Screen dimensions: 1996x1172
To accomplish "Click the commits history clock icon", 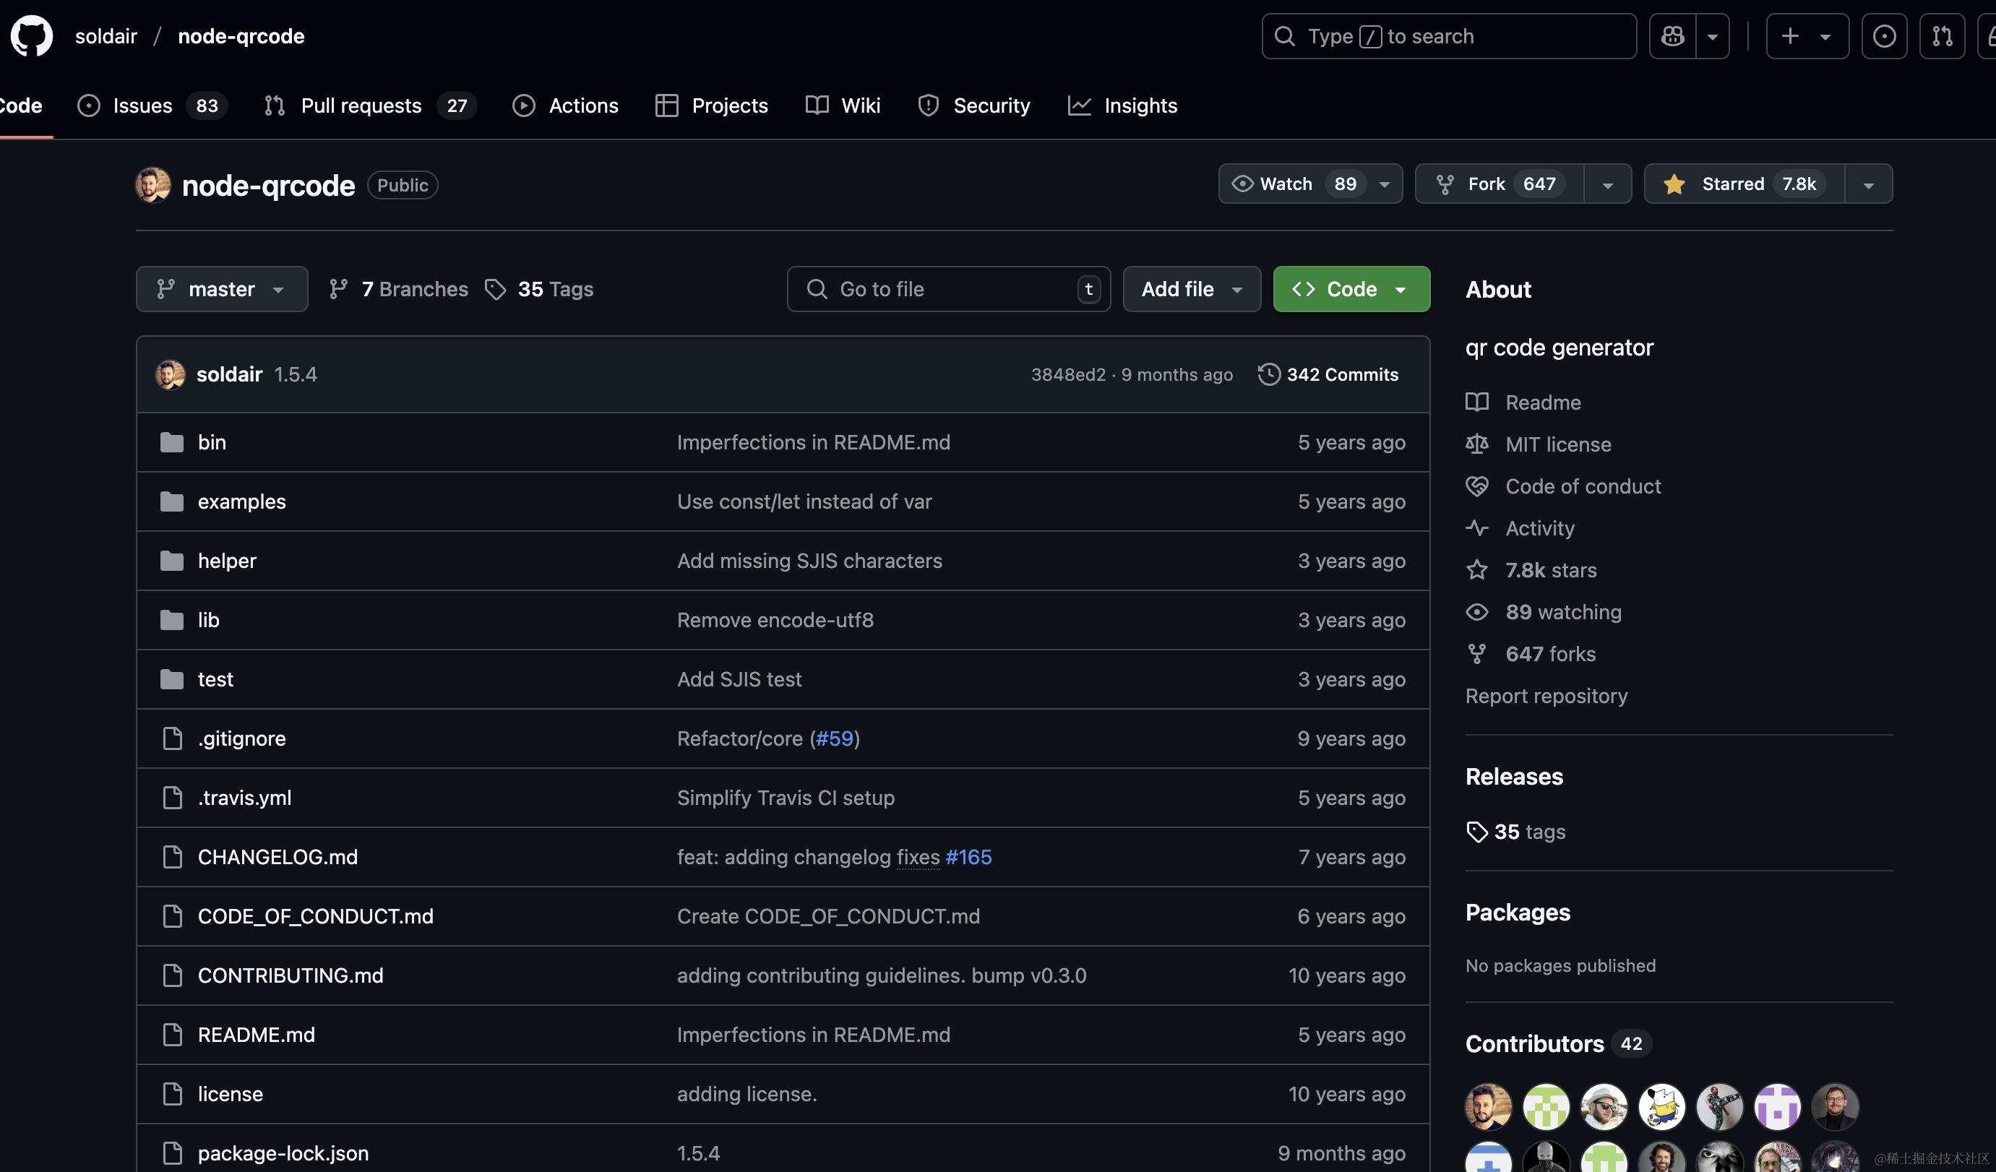I will pyautogui.click(x=1269, y=374).
